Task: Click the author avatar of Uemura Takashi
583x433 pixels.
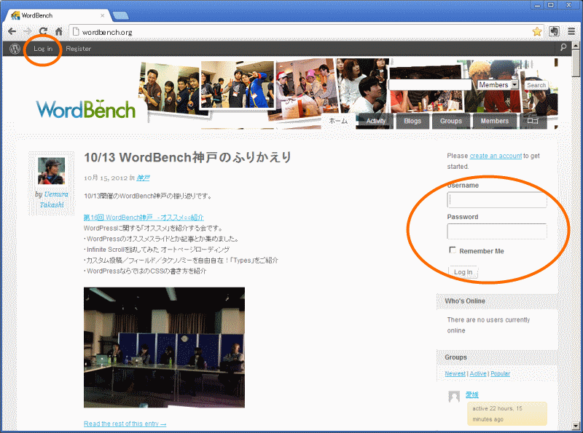Action: (51, 171)
